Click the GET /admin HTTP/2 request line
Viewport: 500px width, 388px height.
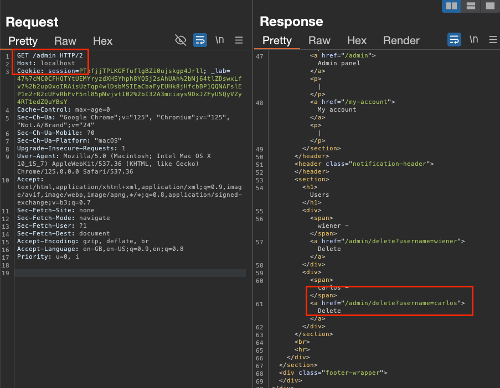pos(50,56)
